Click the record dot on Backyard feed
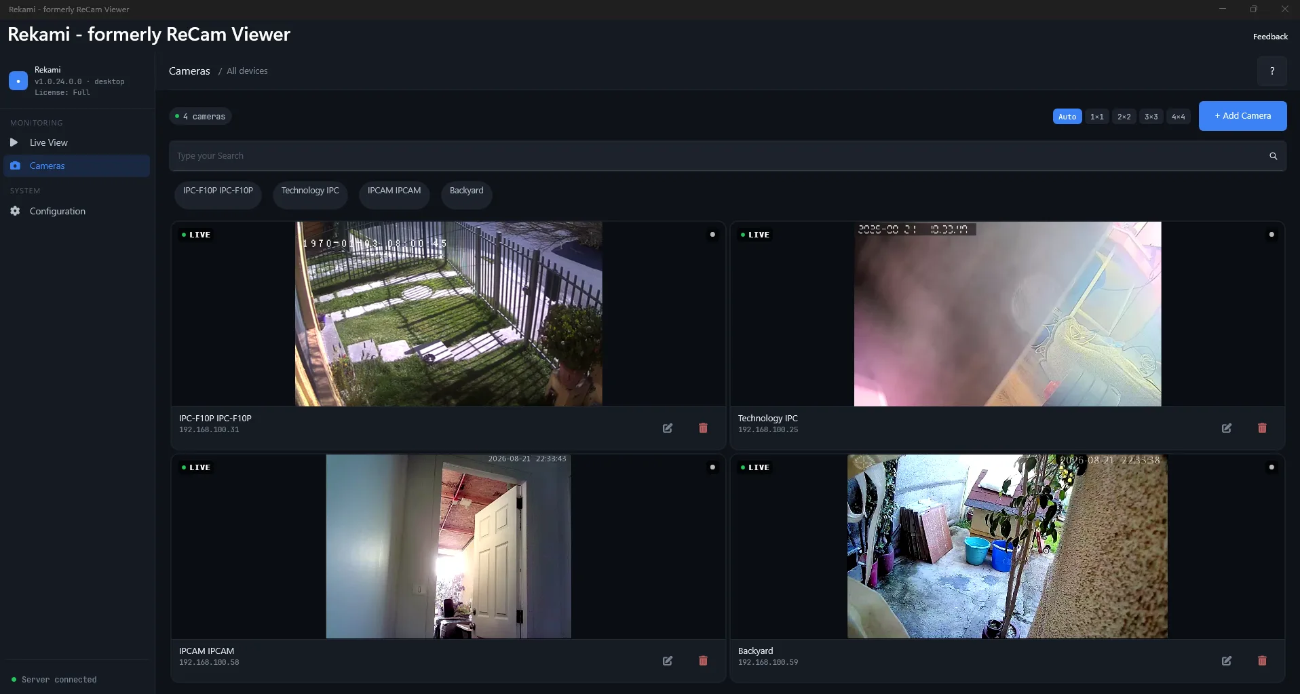Image resolution: width=1300 pixels, height=694 pixels. [x=1272, y=467]
